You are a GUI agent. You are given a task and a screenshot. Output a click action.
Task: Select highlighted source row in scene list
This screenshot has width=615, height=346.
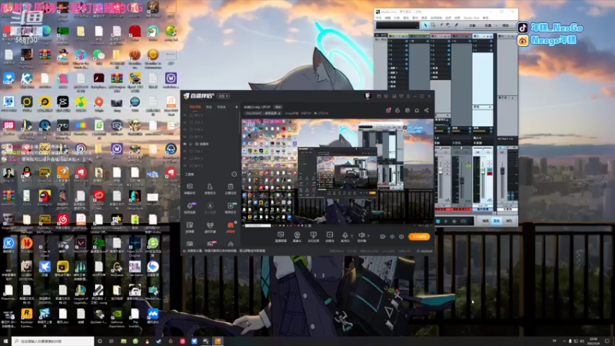coord(211,144)
